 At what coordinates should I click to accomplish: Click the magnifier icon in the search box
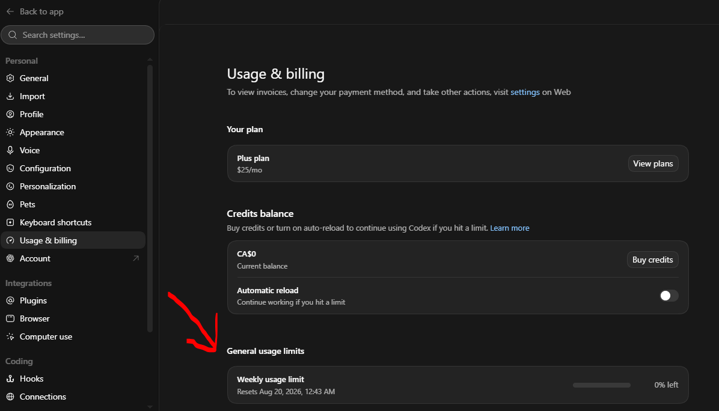pyautogui.click(x=13, y=35)
